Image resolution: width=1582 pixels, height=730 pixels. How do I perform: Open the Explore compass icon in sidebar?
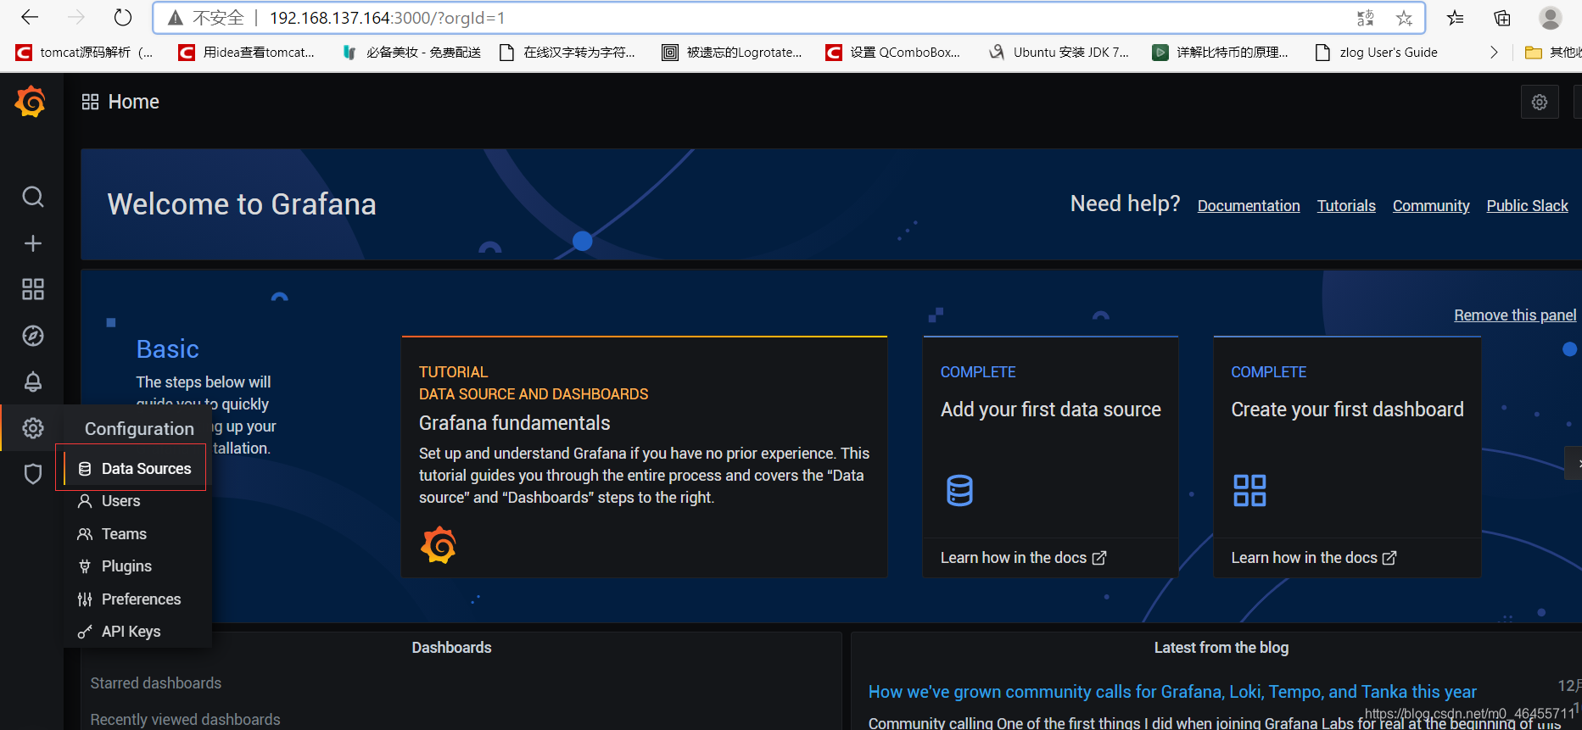click(32, 336)
